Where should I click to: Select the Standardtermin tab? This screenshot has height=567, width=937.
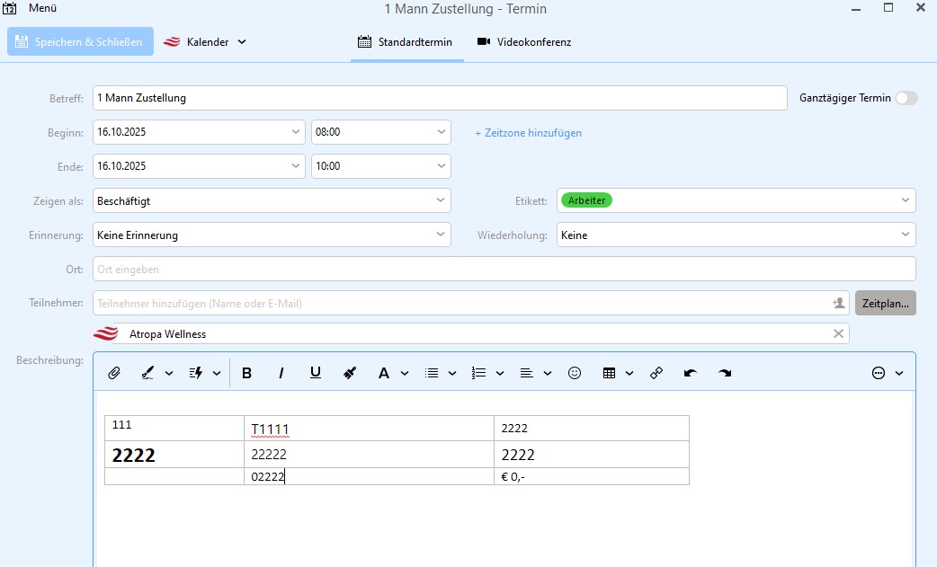[406, 42]
